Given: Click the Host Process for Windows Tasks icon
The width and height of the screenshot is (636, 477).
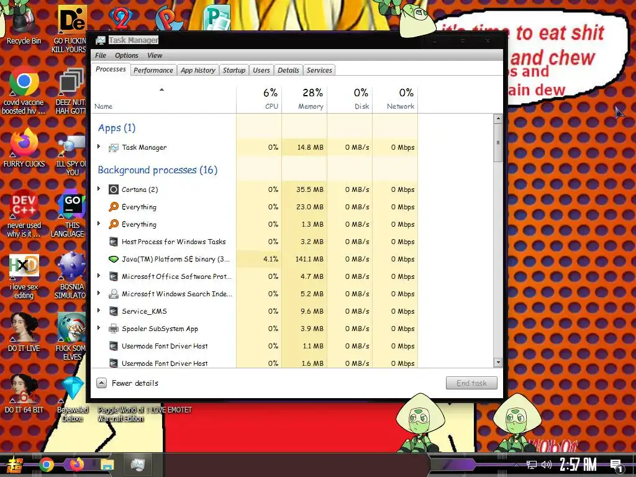Looking at the screenshot, I should click(x=114, y=242).
